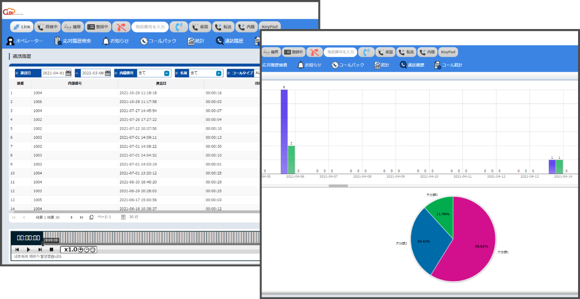
Task: Jump to the last results page
Action: tap(81, 217)
